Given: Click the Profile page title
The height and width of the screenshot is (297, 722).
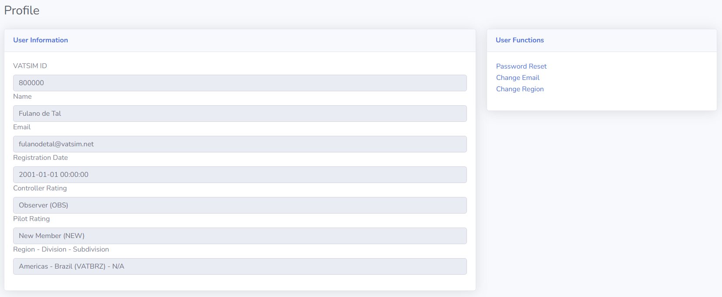Looking at the screenshot, I should coord(22,10).
